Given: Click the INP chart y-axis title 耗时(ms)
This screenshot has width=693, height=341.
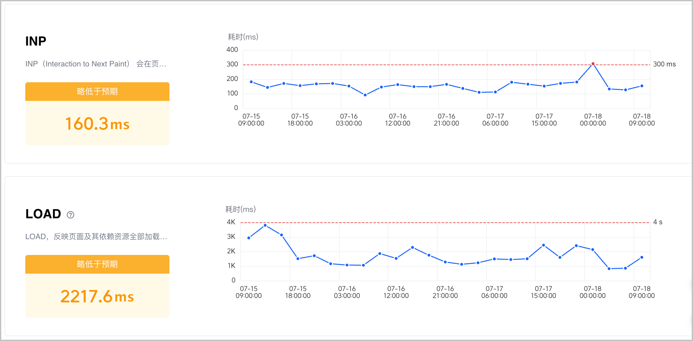Looking at the screenshot, I should pos(243,37).
